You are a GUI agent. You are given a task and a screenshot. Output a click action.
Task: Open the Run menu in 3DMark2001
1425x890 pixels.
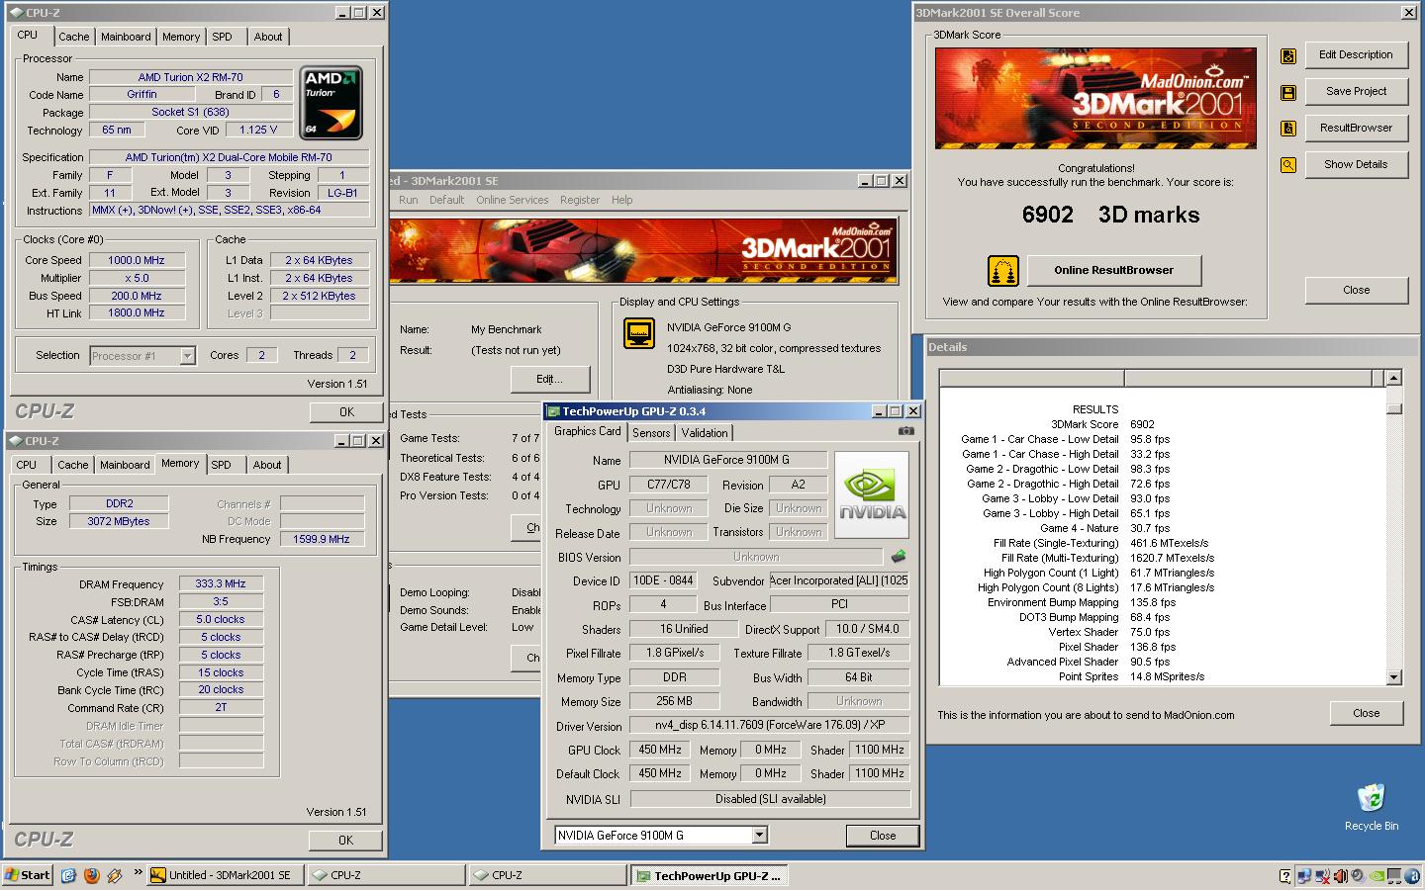pyautogui.click(x=408, y=200)
